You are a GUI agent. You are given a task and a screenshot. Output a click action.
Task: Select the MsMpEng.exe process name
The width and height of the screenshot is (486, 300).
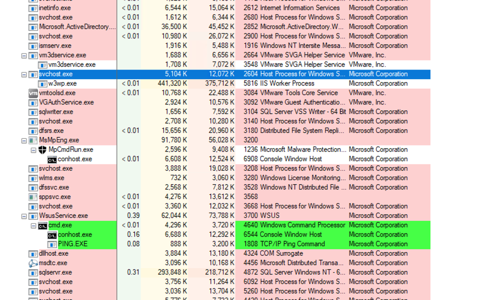point(59,140)
